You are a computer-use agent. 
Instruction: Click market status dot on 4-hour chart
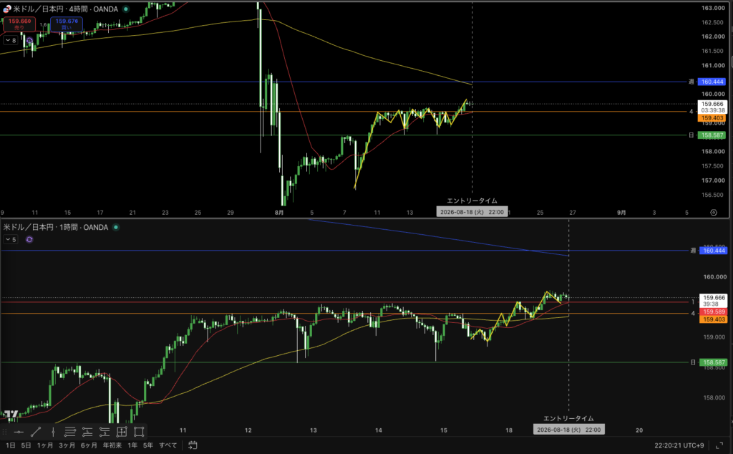[x=126, y=9]
